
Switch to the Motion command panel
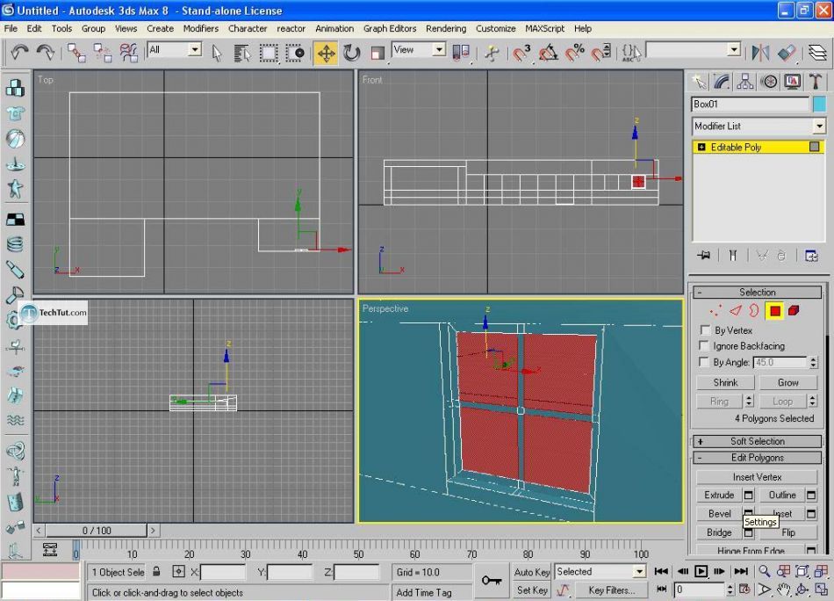768,82
